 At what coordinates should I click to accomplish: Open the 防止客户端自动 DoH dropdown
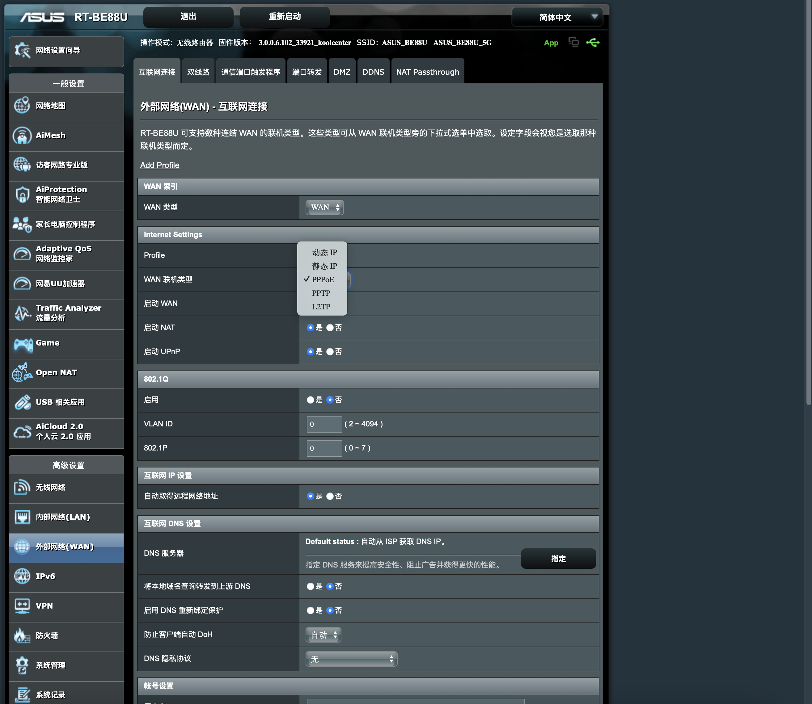(x=324, y=635)
